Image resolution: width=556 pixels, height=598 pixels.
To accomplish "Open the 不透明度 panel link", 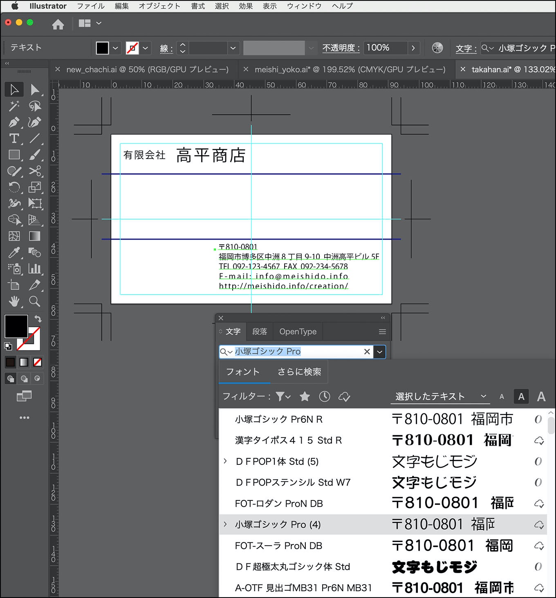I will [341, 48].
